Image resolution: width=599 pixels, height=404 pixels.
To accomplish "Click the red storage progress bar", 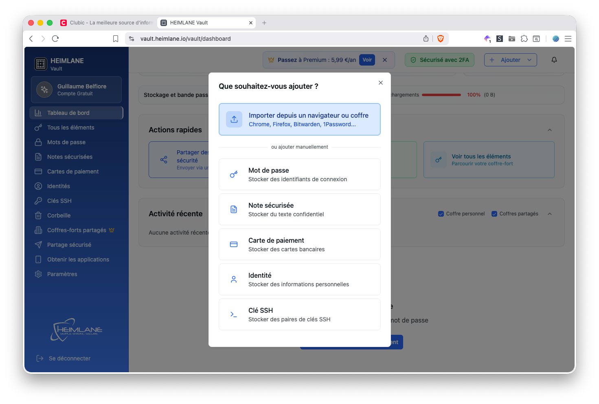I will [441, 95].
